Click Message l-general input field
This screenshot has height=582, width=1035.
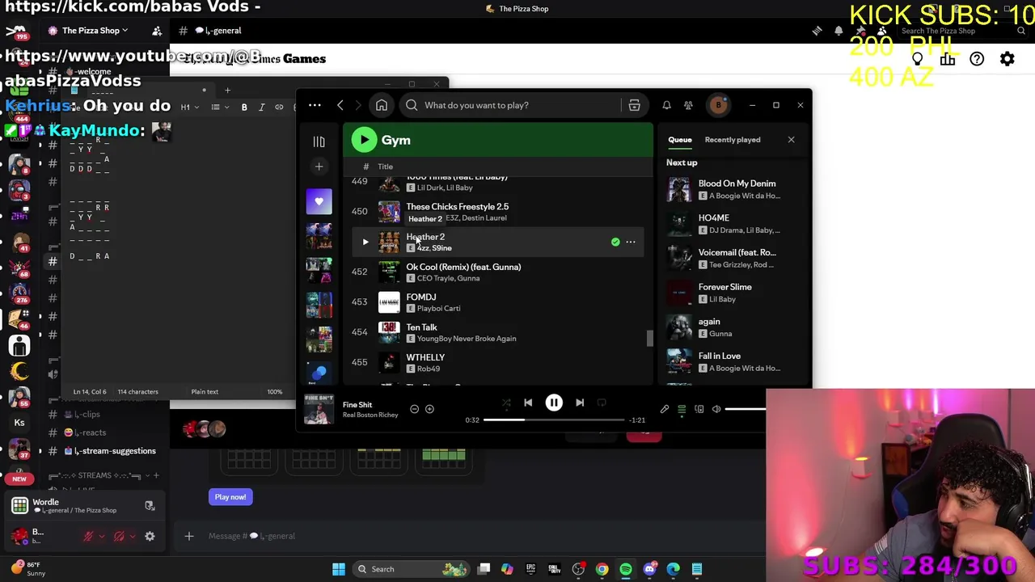point(477,536)
